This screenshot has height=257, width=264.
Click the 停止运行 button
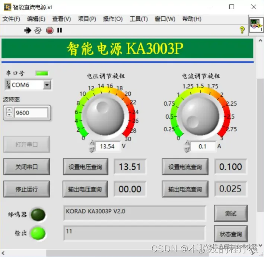[26, 189]
